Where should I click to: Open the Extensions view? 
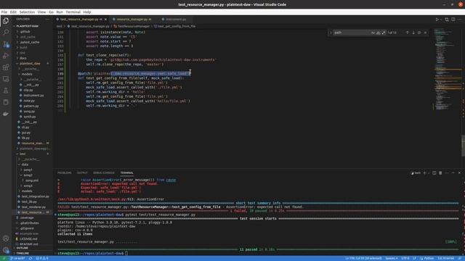[x=6, y=67]
